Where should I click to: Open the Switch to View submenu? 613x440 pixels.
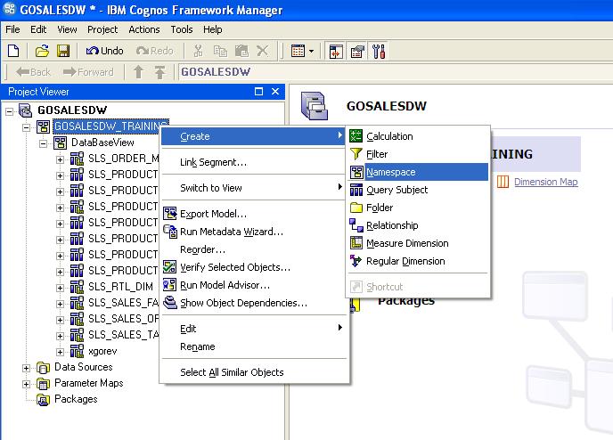coord(254,188)
